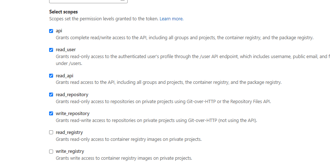
Task: Check the write_registry checkbox
Action: click(51, 151)
